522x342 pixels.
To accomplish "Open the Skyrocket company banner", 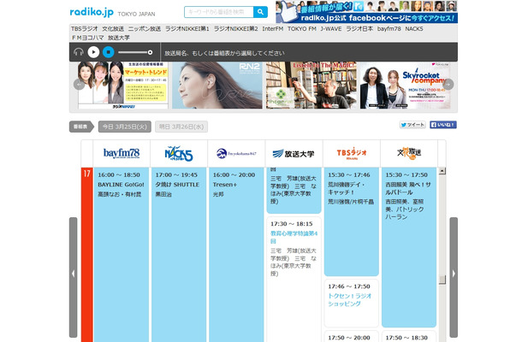I will tap(405, 85).
